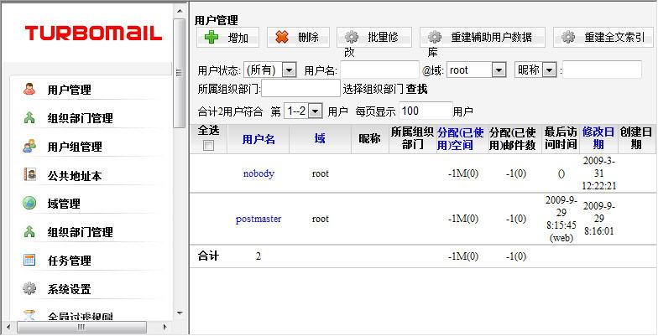Click the globe icon beside 域管理
The height and width of the screenshot is (336, 658).
[x=29, y=203]
